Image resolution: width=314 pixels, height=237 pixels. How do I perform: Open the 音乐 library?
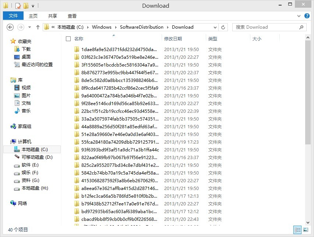coord(26,111)
